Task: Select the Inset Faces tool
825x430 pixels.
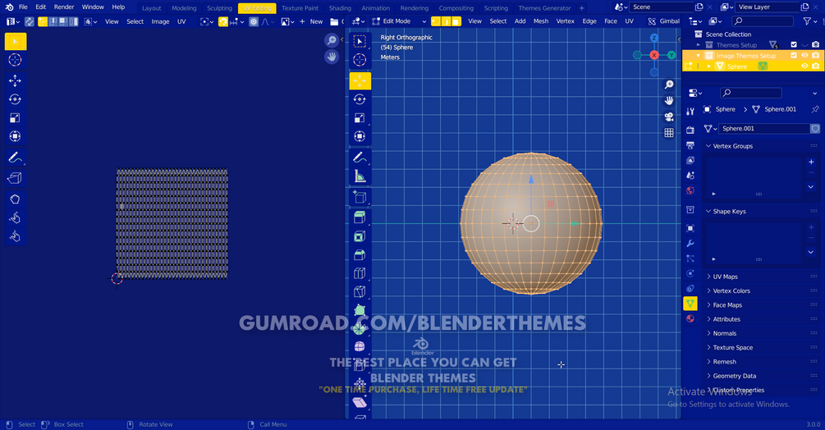Action: 360,236
